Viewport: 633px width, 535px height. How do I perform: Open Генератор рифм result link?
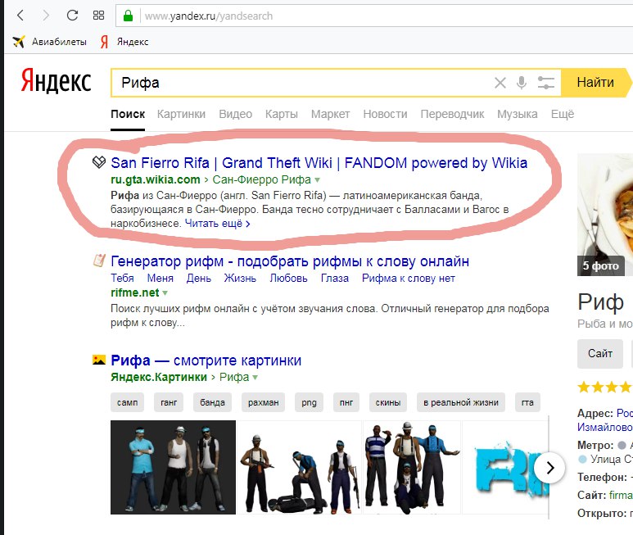point(290,261)
